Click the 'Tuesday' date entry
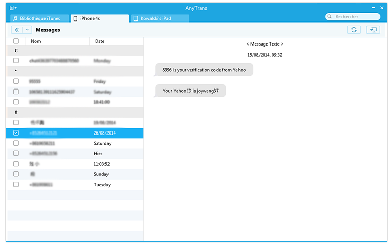389x246 pixels. point(102,185)
